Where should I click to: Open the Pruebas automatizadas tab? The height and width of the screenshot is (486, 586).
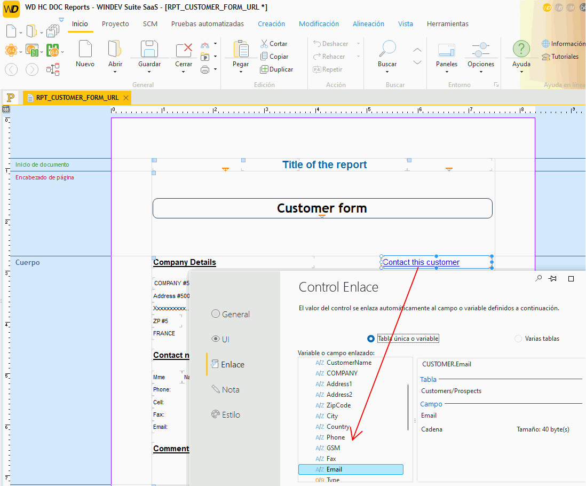[x=208, y=24]
